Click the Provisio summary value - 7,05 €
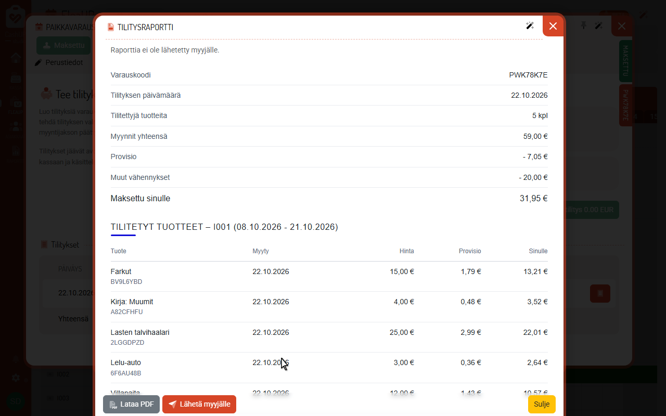The height and width of the screenshot is (416, 666). 535,157
